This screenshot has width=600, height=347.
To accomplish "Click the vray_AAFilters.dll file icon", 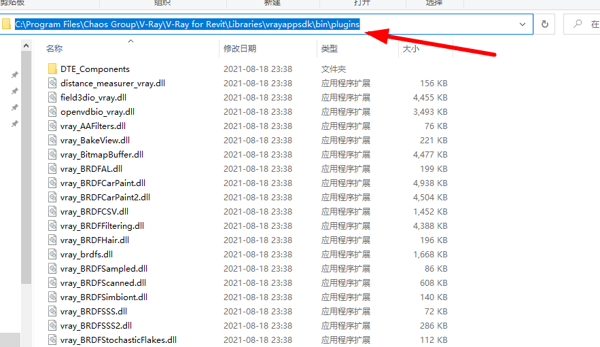I will click(53, 126).
